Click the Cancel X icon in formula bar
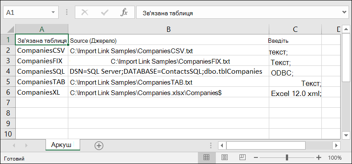The image size is (352, 164). click(84, 13)
